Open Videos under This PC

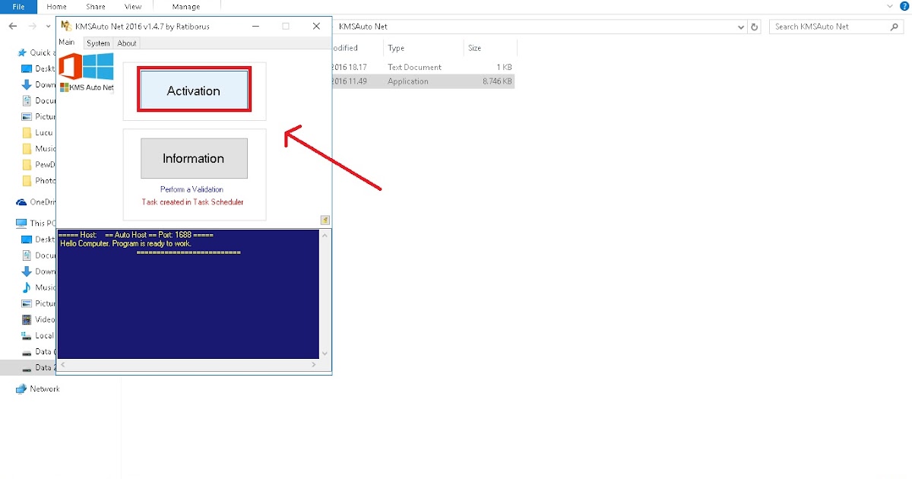point(38,319)
